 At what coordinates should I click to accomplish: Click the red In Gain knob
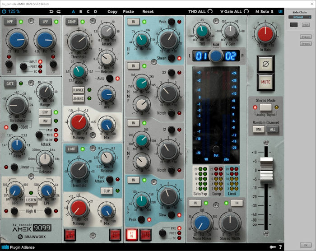click(x=265, y=34)
